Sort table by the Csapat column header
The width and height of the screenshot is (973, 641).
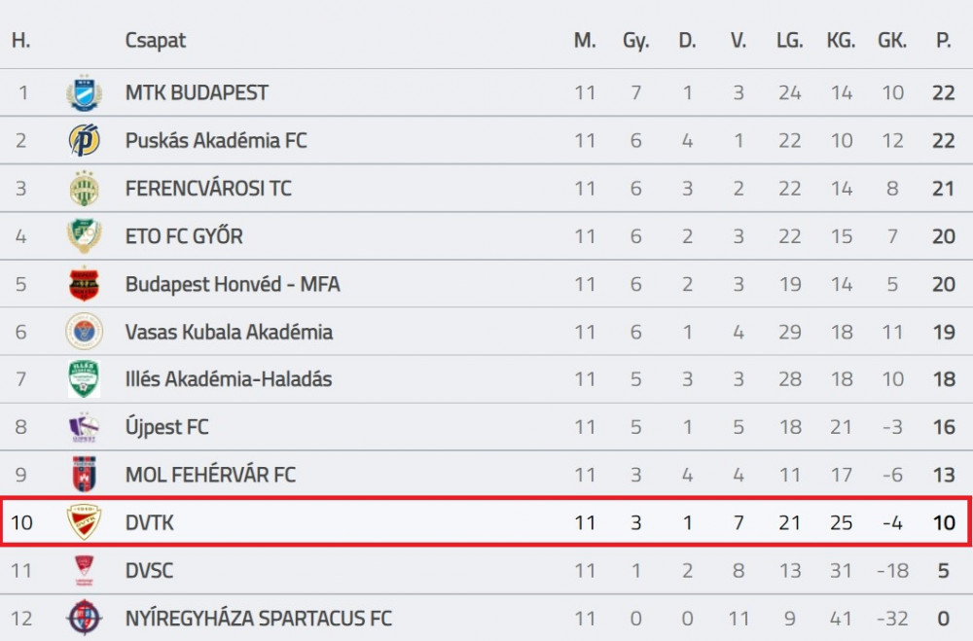coord(155,41)
